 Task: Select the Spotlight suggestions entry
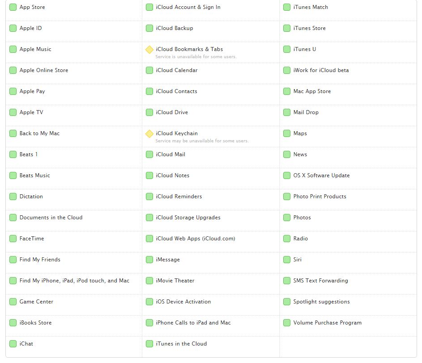[x=322, y=302]
